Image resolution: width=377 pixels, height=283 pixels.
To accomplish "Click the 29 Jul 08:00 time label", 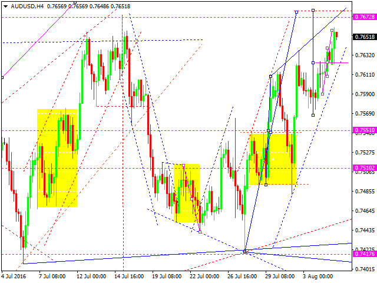I will tap(280, 276).
